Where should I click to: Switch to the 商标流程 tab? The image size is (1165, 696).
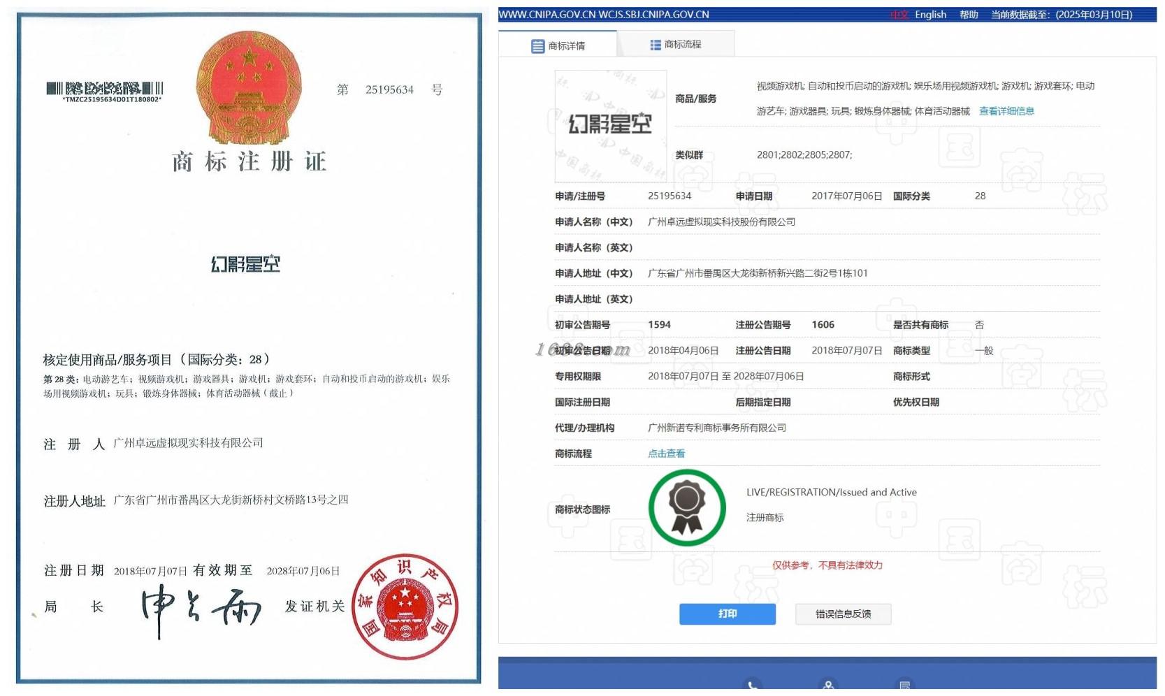coord(676,44)
